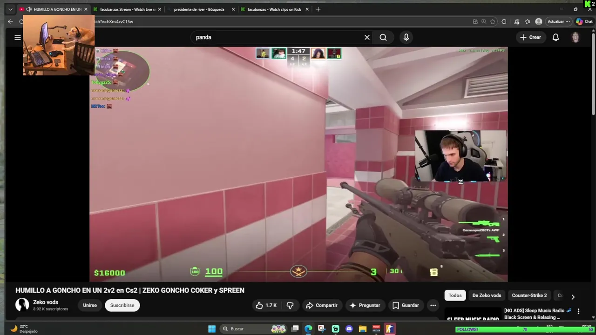Open Copilot Chat in the browser toolbar
The width and height of the screenshot is (596, 335).
pos(584,21)
